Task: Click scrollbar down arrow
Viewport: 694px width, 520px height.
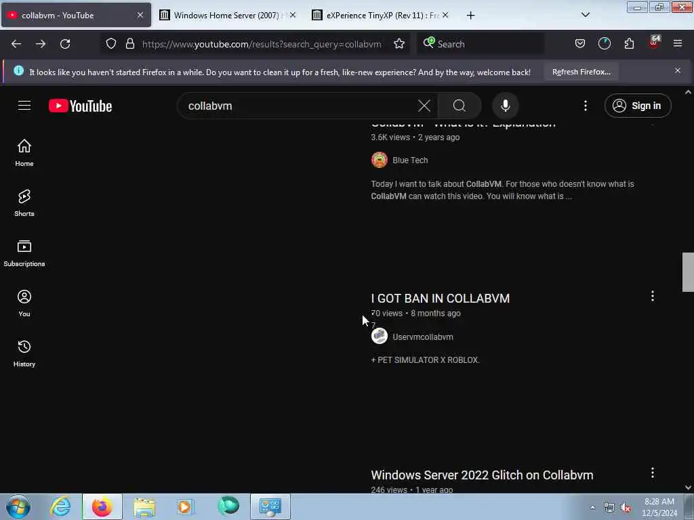Action: coord(688,487)
